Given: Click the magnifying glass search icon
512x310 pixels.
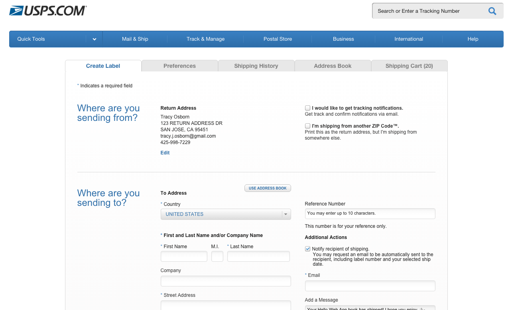Looking at the screenshot, I should pyautogui.click(x=492, y=11).
